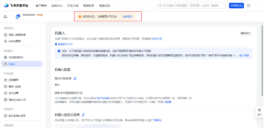Click the ScienceOne app logo
Viewport: 264px width, 129px height.
point(18,16)
